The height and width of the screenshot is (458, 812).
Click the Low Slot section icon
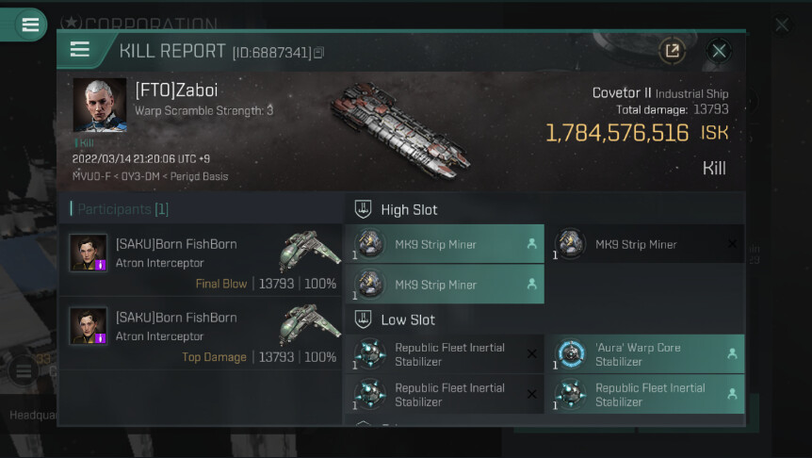pyautogui.click(x=362, y=319)
